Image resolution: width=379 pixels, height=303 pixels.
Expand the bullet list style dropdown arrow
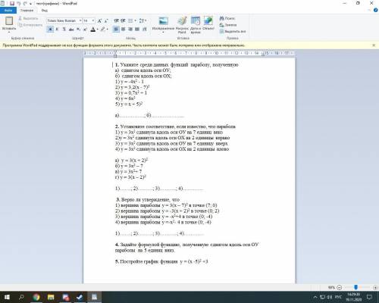(x=136, y=20)
